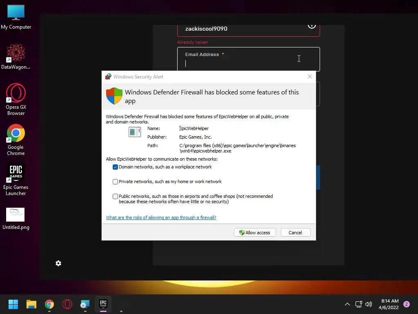Click the epicwebhelper.exe path text
This screenshot has height=314, width=418.
point(238,148)
